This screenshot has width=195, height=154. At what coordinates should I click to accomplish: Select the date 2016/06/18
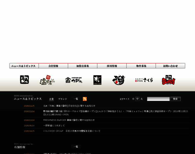point(29,126)
